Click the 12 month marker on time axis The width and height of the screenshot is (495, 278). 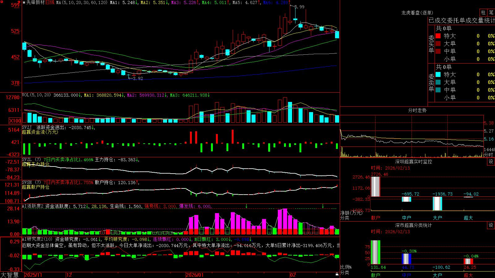[69, 275]
